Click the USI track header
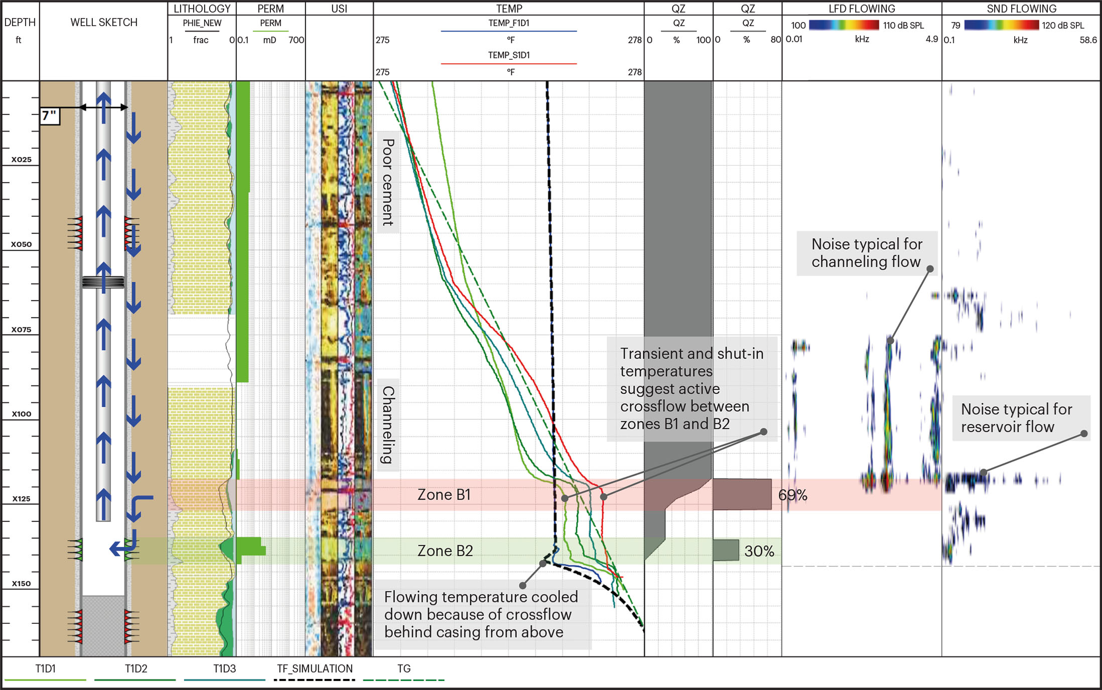The height and width of the screenshot is (690, 1102). point(339,9)
